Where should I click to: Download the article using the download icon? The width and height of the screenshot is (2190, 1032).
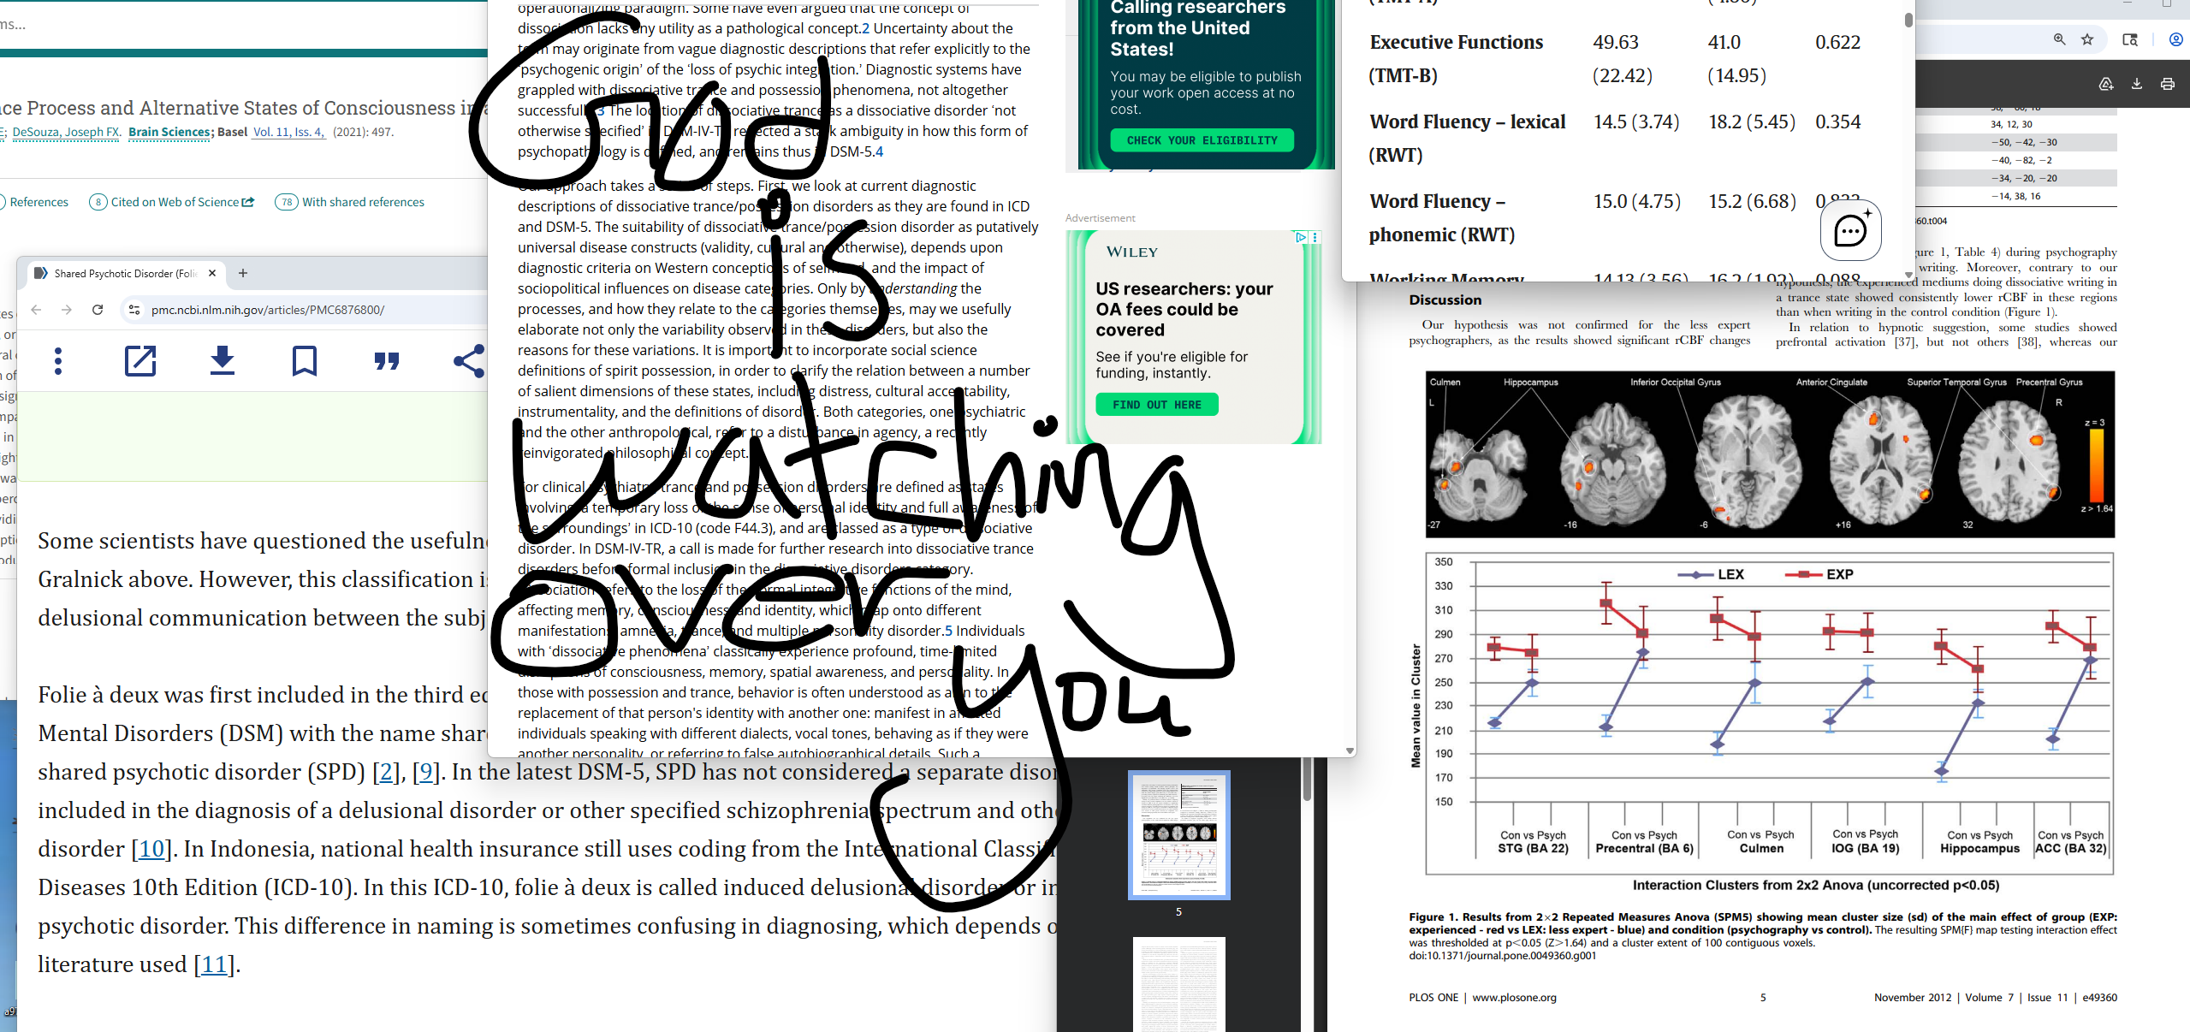point(222,360)
